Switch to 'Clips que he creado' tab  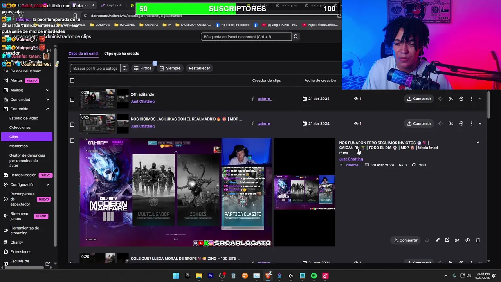[x=121, y=54]
